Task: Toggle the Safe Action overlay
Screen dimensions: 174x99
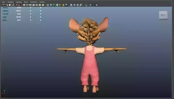Action: 40,5
